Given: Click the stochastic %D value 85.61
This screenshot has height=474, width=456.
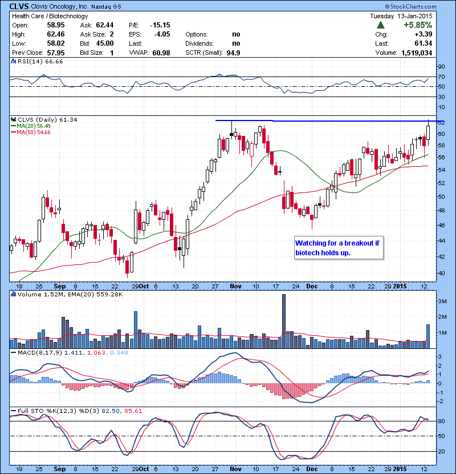Looking at the screenshot, I should coord(133,411).
